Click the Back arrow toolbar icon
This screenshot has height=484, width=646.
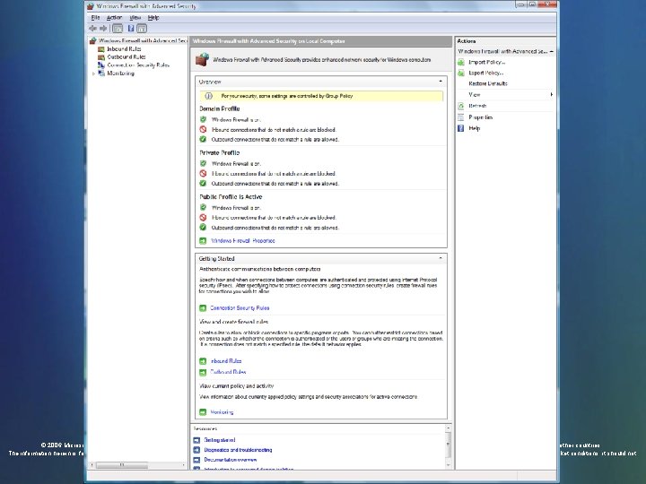92,29
